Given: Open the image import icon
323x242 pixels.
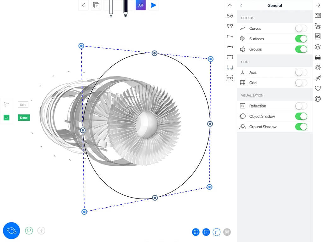Looking at the screenshot, I should [318, 37].
